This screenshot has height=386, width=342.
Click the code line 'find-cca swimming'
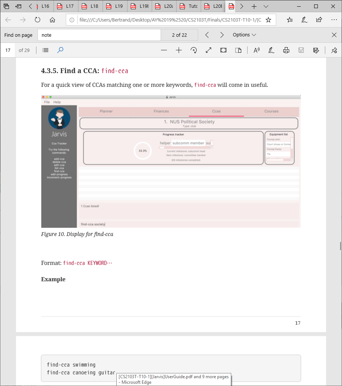click(x=71, y=365)
